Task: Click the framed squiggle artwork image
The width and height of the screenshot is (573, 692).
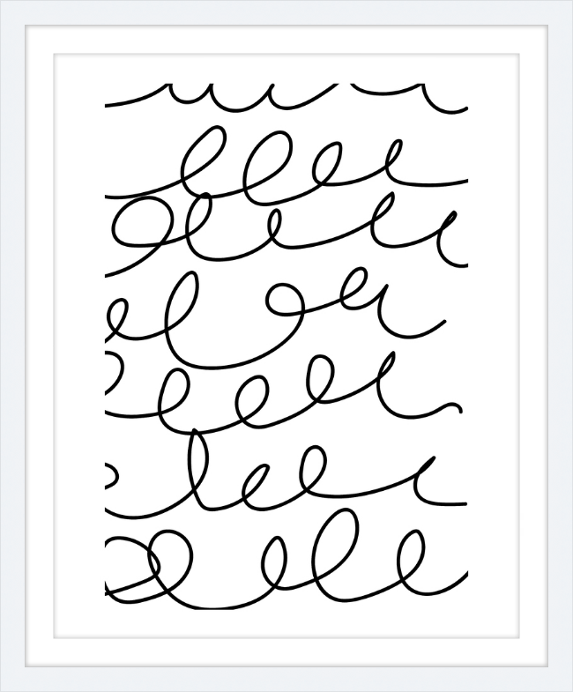Action: pyautogui.click(x=286, y=346)
